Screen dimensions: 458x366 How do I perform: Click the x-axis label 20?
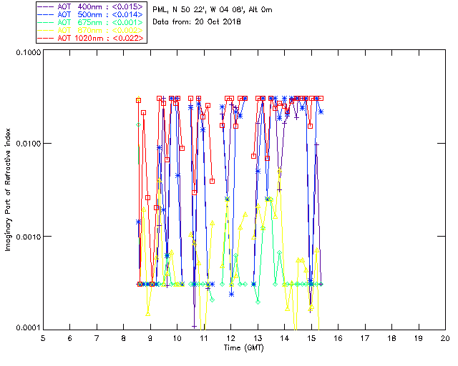coord(445,338)
